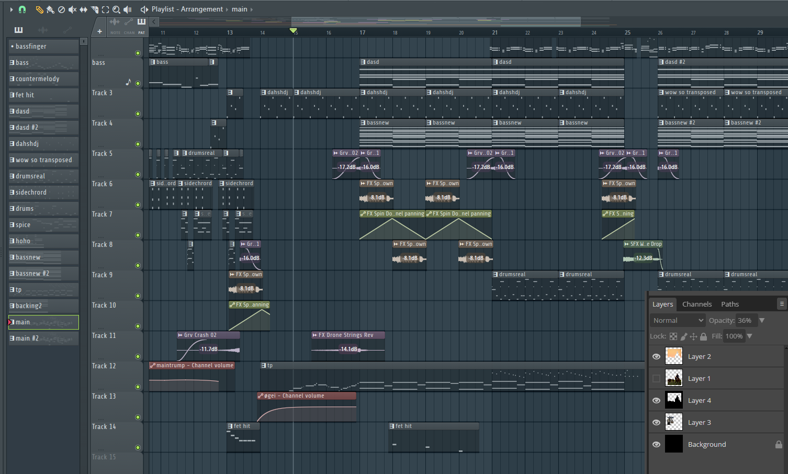The image size is (788, 474).
Task: Select the Playback speaker tool
Action: pyautogui.click(x=127, y=9)
